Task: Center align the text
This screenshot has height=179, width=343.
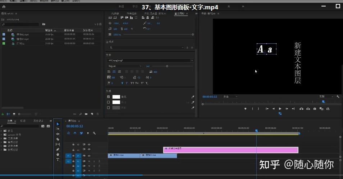Action: 114,72
